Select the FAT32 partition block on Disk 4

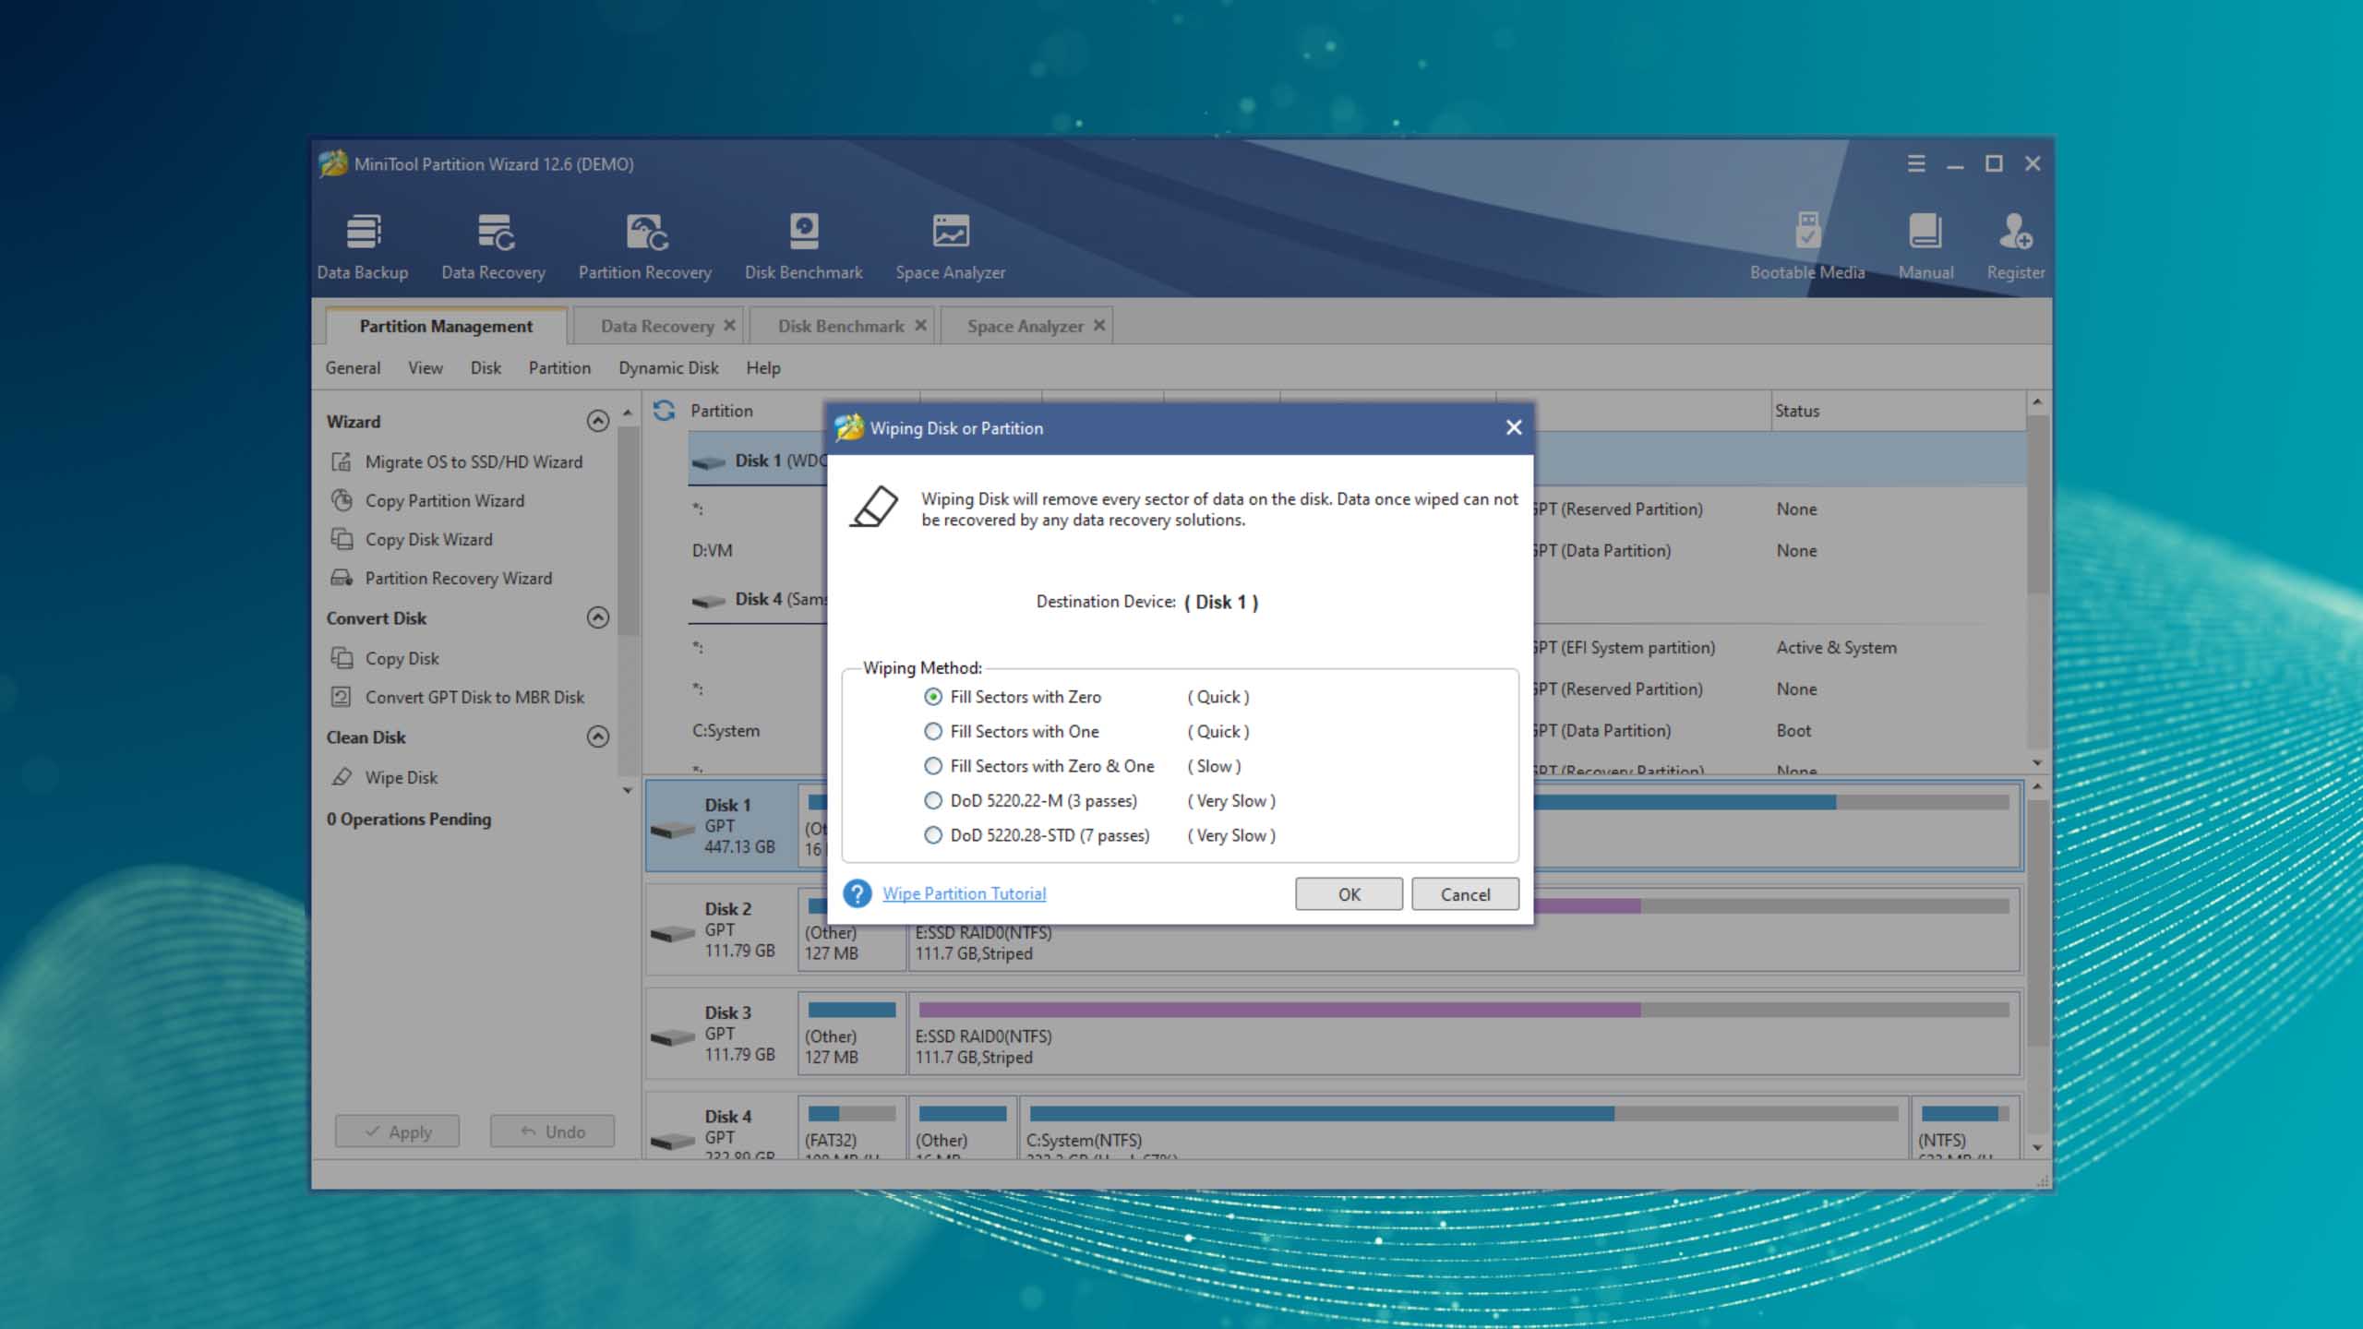(x=851, y=1128)
